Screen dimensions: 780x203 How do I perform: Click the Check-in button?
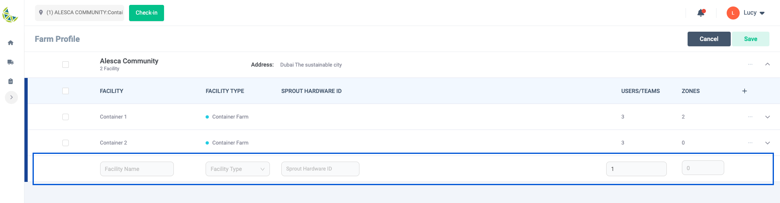coord(147,13)
